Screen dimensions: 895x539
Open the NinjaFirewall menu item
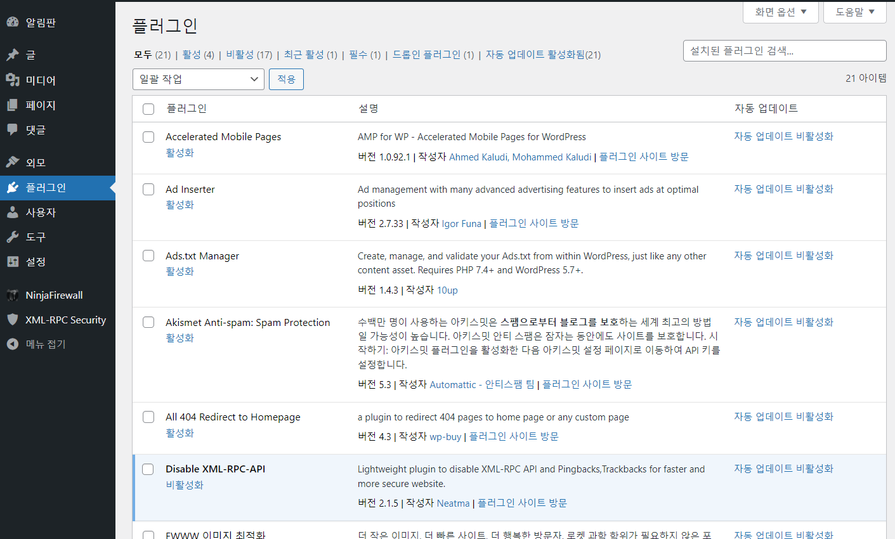pyautogui.click(x=58, y=295)
